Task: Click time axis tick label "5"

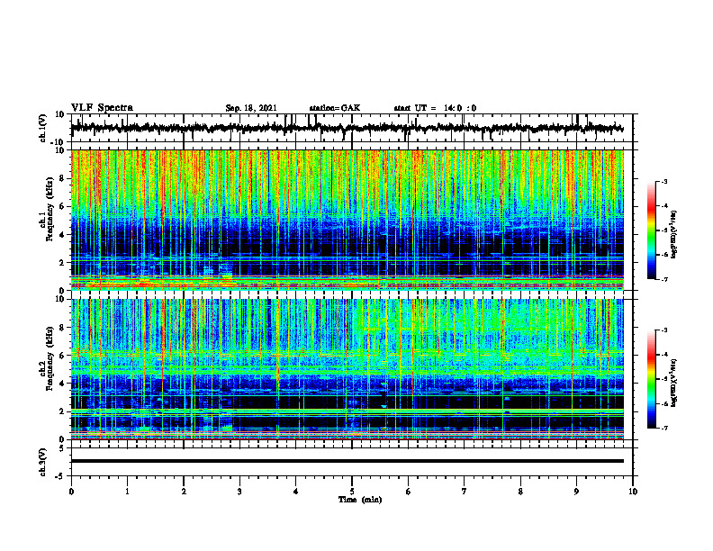Action: point(352,492)
